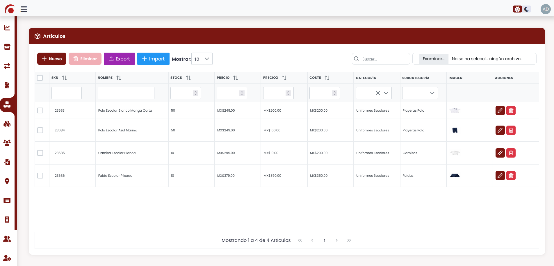Click the Import button
This screenshot has height=266, width=554.
[x=153, y=59]
